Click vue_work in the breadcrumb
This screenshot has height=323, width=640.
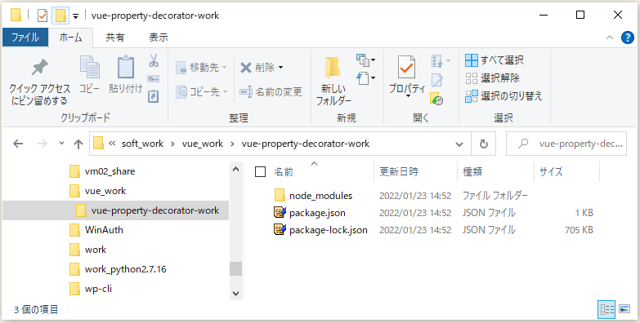[x=203, y=144]
